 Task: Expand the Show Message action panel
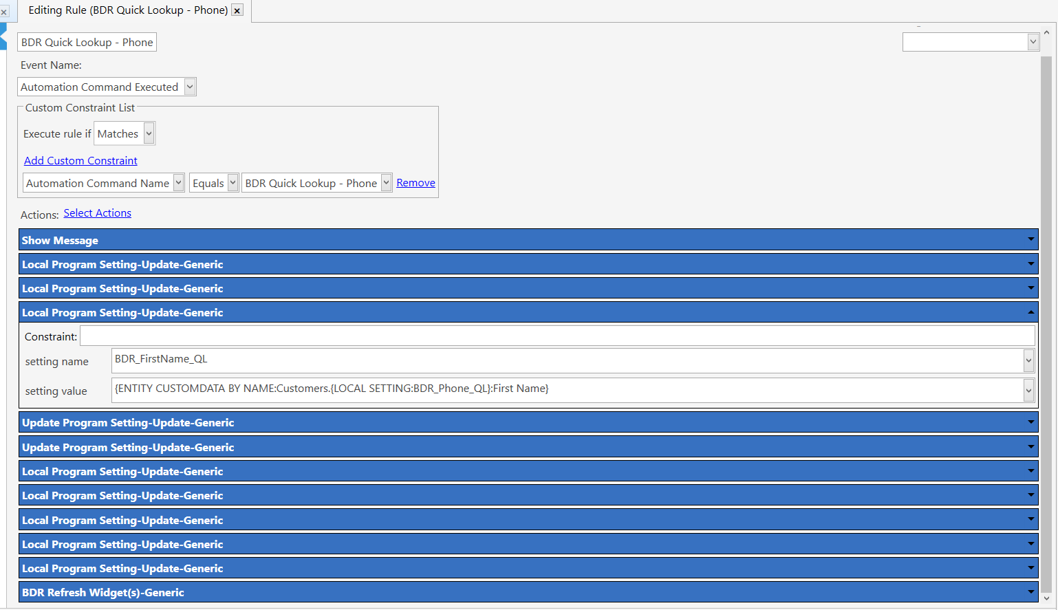click(x=1030, y=239)
